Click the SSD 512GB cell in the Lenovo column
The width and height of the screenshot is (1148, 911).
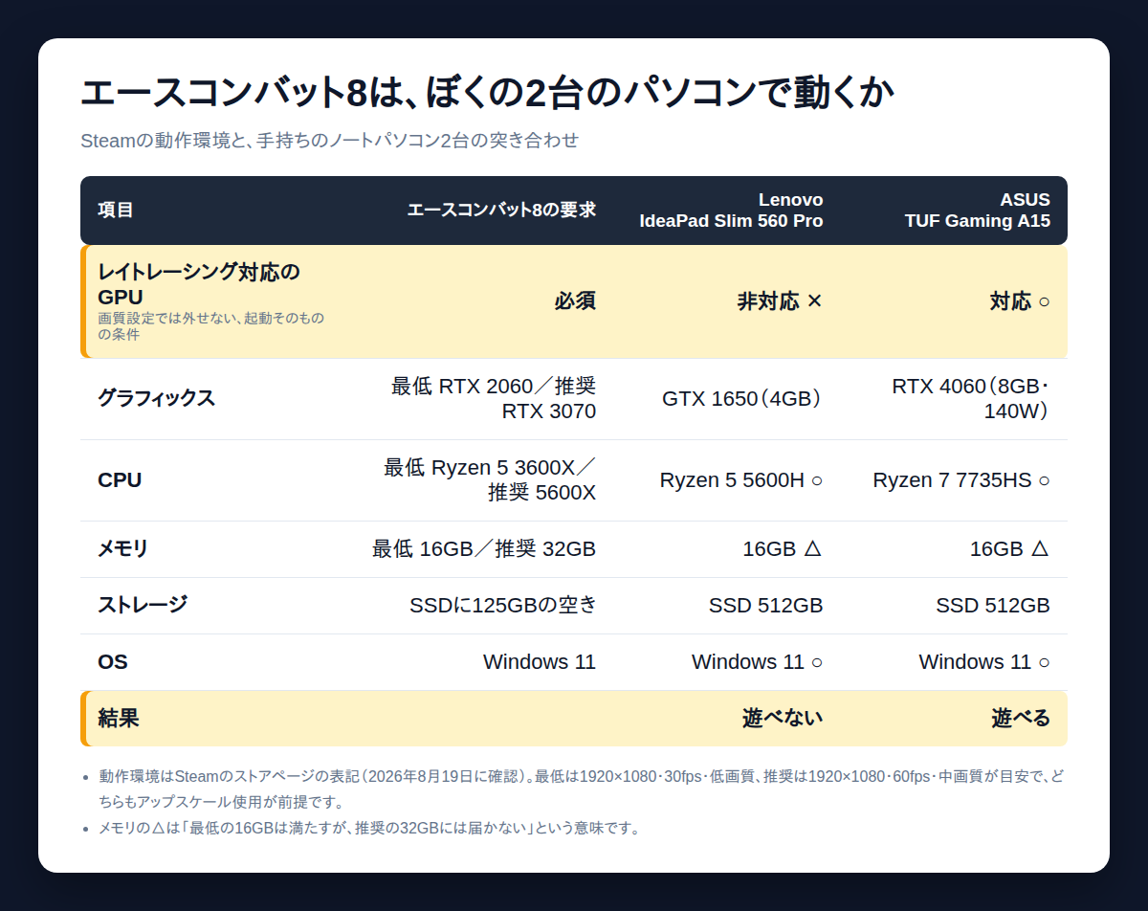[766, 606]
